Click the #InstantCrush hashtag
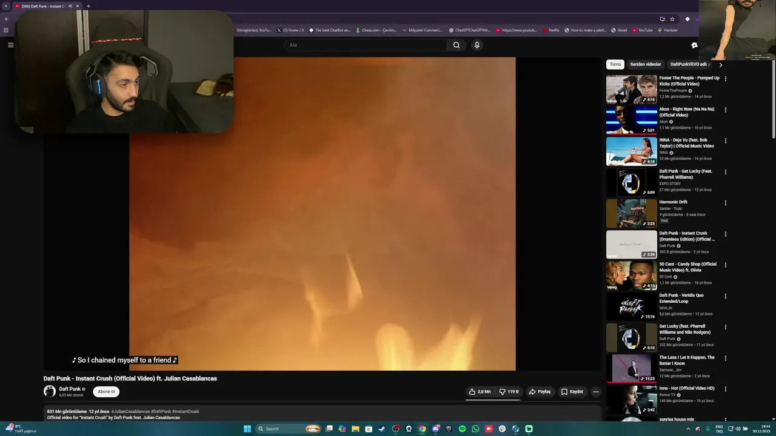This screenshot has height=436, width=776. [x=186, y=411]
